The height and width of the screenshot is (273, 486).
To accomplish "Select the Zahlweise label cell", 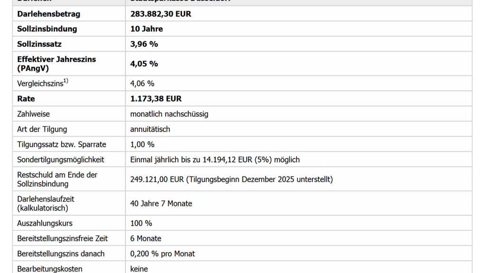I will click(33, 114).
